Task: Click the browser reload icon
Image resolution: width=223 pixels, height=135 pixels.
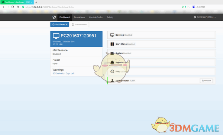Action: 13,7
